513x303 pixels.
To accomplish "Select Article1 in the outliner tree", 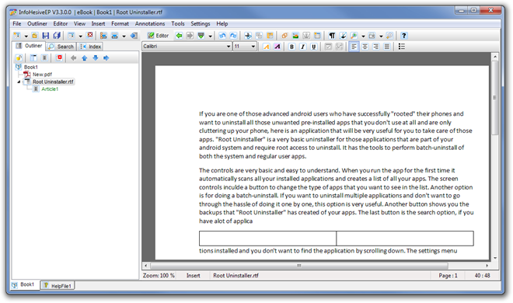I will [x=50, y=89].
